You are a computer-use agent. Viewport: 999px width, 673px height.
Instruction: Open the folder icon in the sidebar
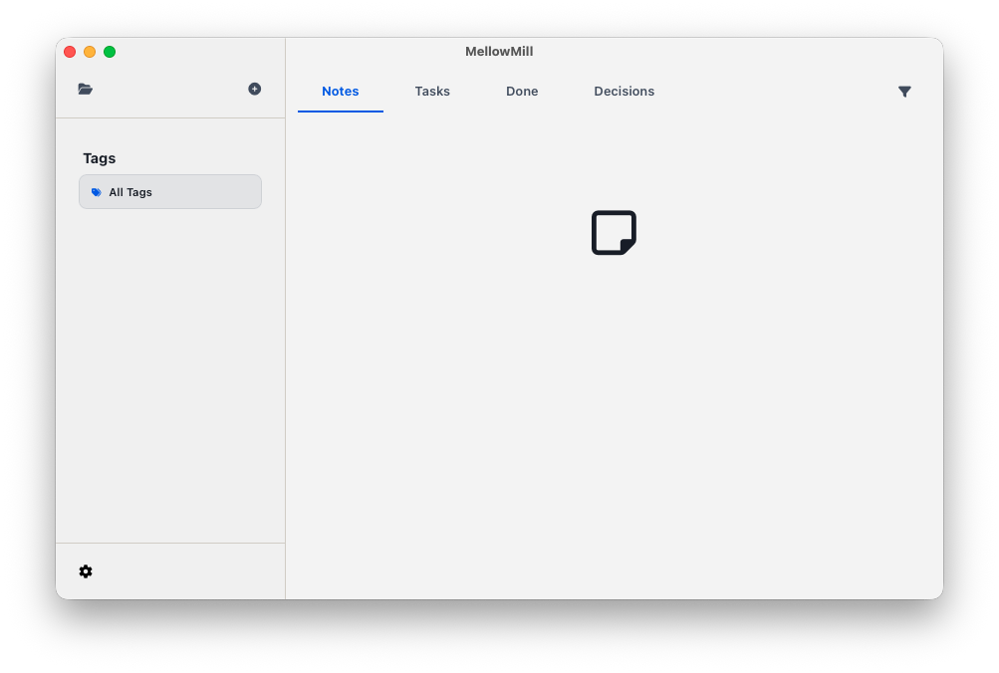86,90
